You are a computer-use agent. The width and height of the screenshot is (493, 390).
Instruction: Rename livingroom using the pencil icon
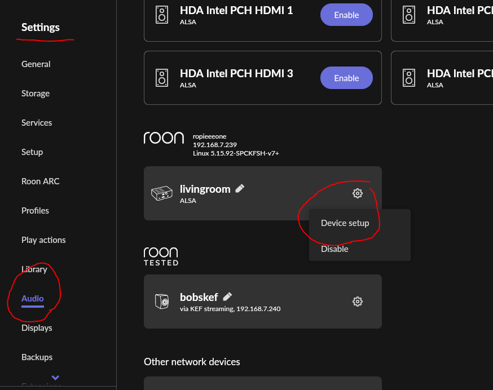[x=239, y=188]
